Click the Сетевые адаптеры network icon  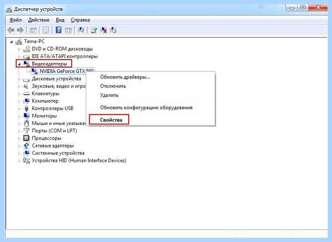[x=27, y=146]
